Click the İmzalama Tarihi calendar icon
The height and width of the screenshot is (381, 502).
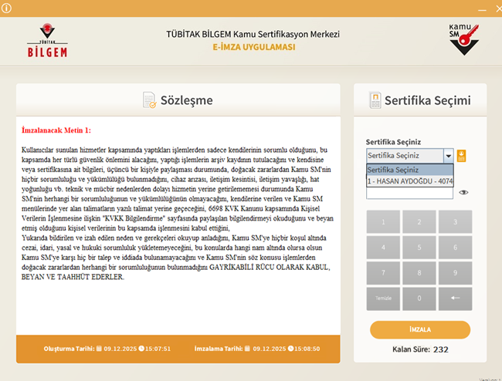(247, 349)
